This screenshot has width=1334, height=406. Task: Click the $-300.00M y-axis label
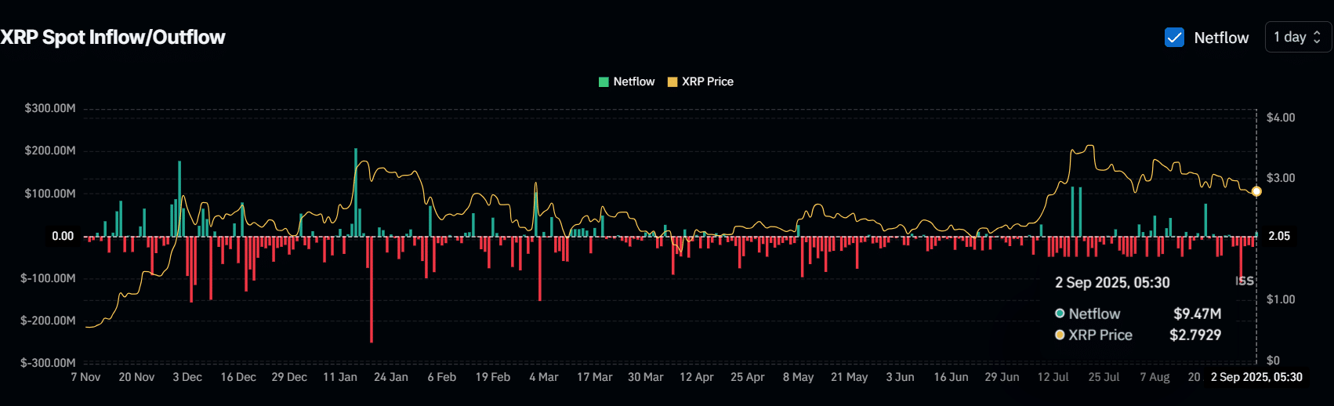(x=48, y=363)
